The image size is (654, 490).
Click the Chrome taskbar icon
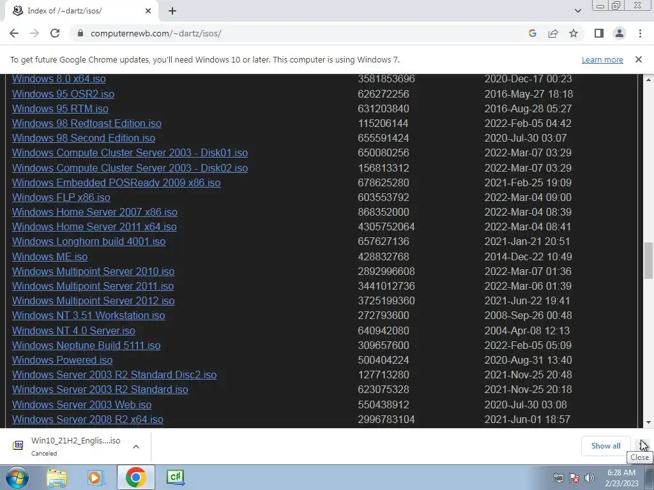pos(135,477)
